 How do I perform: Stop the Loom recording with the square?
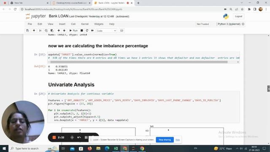point(54,137)
